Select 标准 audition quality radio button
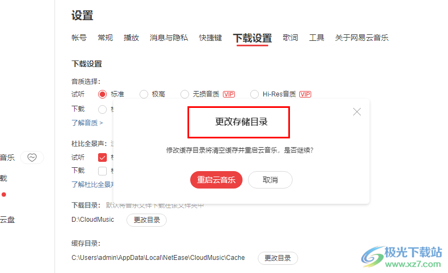The height and width of the screenshot is (273, 448). pyautogui.click(x=102, y=94)
